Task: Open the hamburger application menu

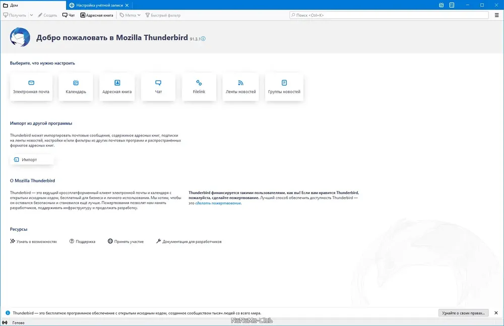Action: click(x=496, y=15)
